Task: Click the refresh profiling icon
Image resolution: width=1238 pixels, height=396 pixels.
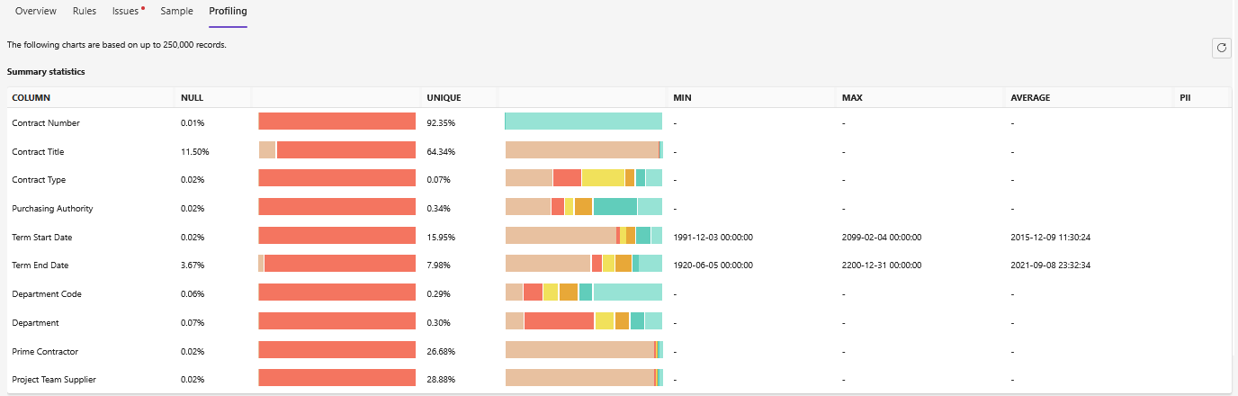Action: tap(1222, 49)
